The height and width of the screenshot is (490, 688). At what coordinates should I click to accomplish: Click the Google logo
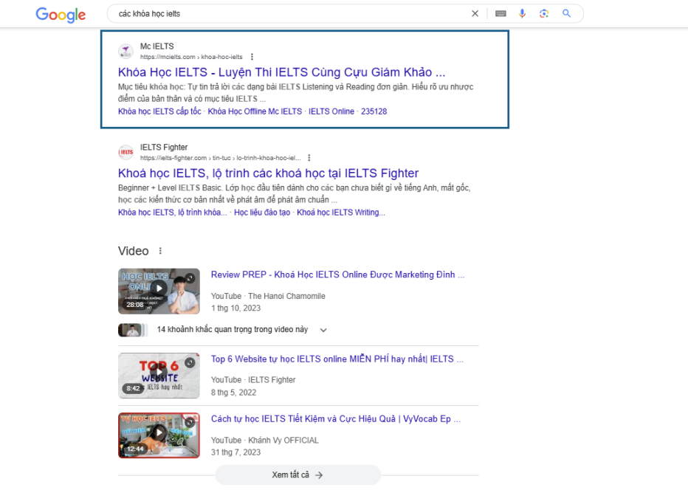tap(61, 14)
